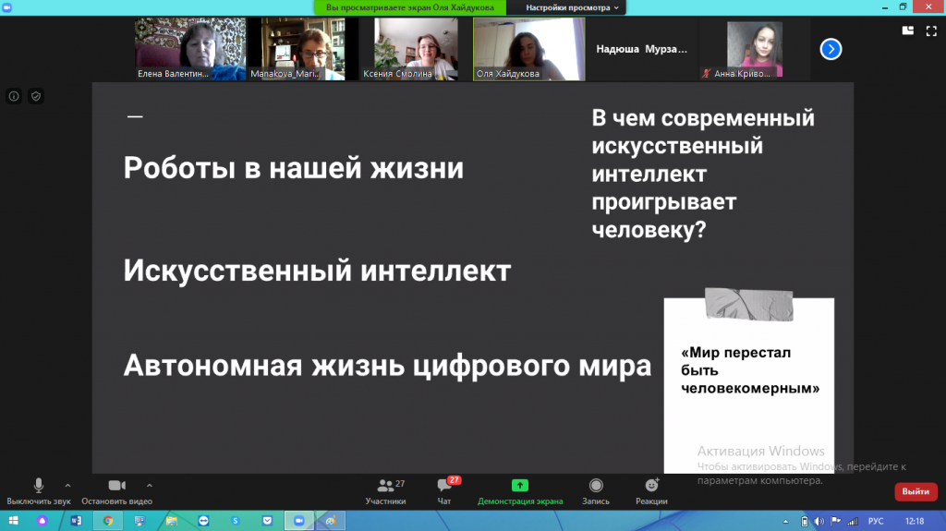
Task: Open the Чат panel with 27 unread
Action: 444,491
